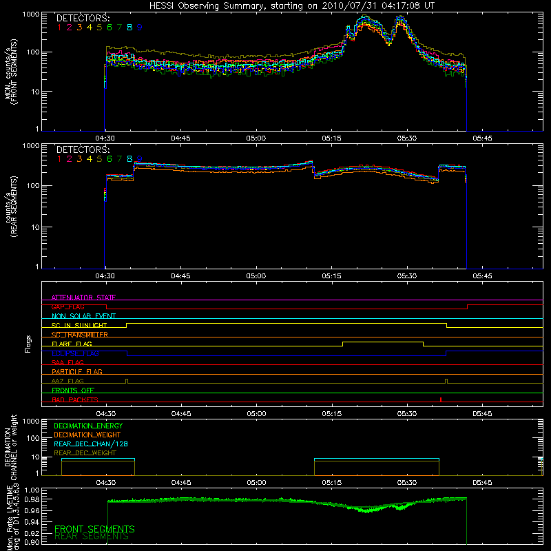Click the HESSI Observing Summary title text
551x551 pixels.
pos(291,6)
